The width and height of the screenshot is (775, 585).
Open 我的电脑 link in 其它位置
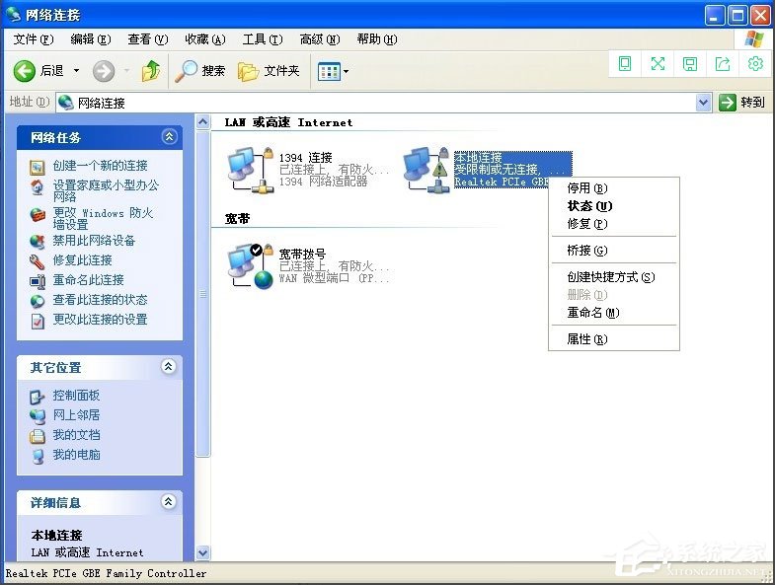(x=77, y=455)
